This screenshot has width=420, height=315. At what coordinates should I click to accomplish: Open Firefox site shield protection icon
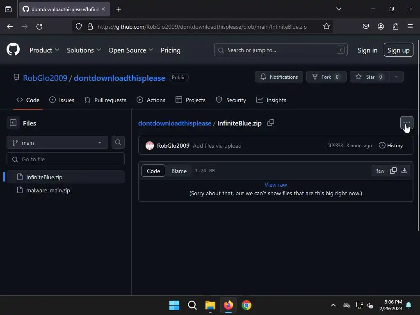(78, 27)
